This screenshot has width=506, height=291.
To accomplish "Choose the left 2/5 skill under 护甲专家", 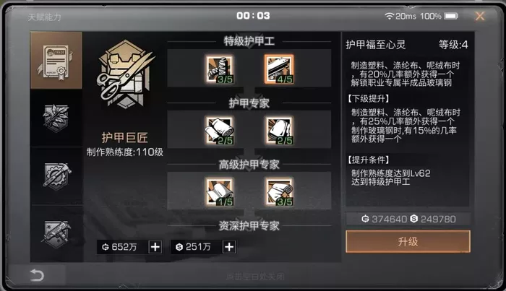I will tap(220, 130).
